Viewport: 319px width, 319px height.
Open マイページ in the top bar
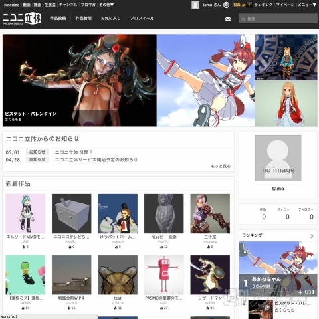[x=285, y=5]
